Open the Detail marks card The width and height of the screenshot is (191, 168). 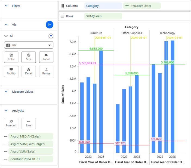click(29, 71)
